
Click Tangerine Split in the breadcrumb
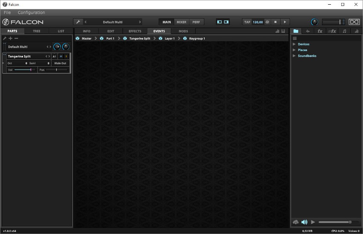click(140, 38)
